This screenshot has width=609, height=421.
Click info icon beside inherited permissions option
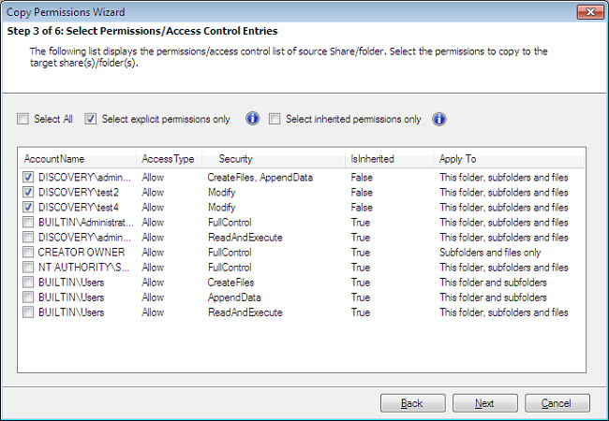point(438,119)
